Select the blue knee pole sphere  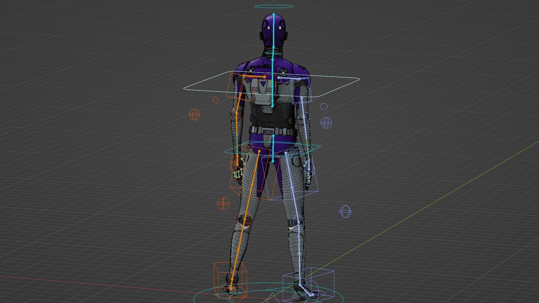tap(346, 211)
